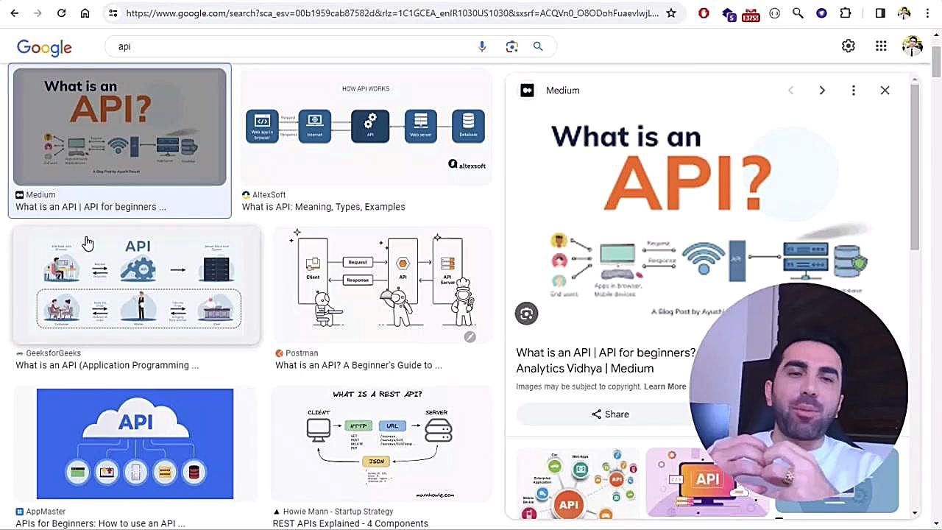View site information icon in address bar
The width and height of the screenshot is (942, 530).
click(x=113, y=13)
